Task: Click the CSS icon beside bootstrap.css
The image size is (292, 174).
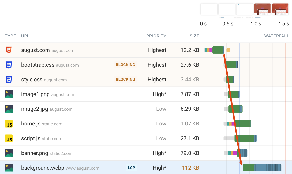Action: click(x=9, y=65)
